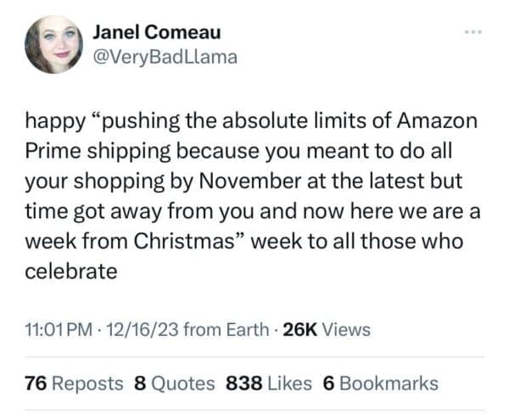This screenshot has width=509, height=414.
Task: Open Janel Comeau display name link
Action: tap(155, 32)
